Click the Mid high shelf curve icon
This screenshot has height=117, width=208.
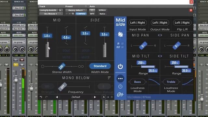click(x=66, y=27)
